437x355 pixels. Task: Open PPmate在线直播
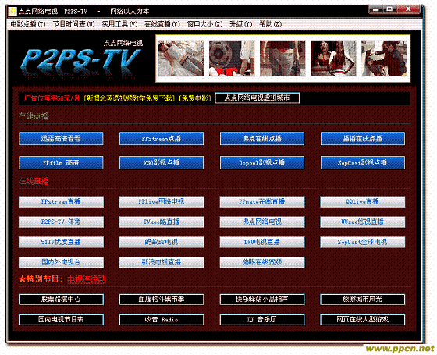pos(262,202)
